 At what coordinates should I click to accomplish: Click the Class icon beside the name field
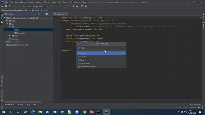pyautogui.click(x=78, y=48)
